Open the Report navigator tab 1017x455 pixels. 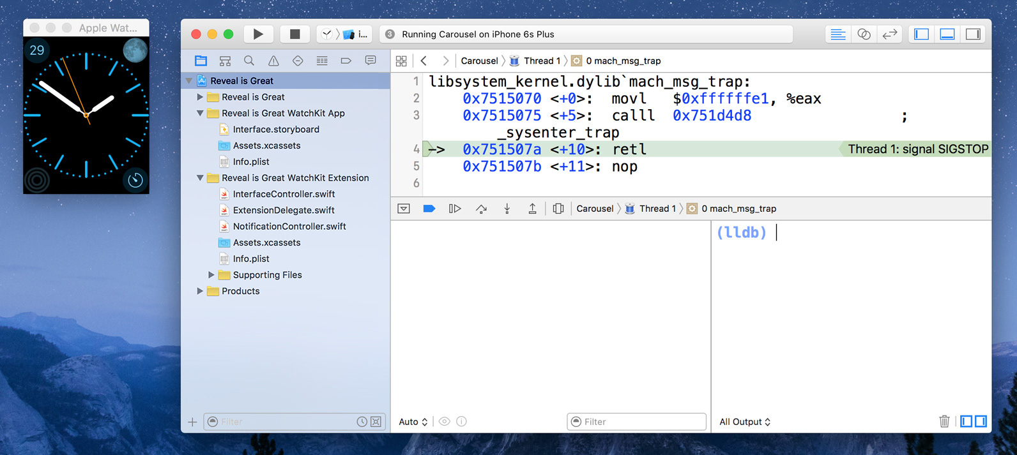(371, 61)
